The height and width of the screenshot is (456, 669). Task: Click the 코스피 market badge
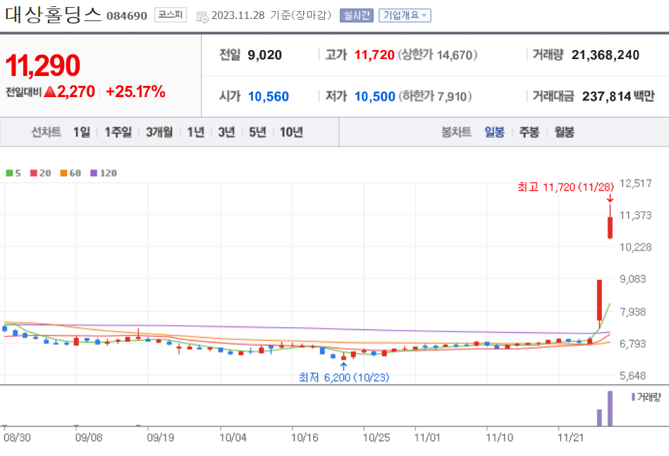[170, 15]
